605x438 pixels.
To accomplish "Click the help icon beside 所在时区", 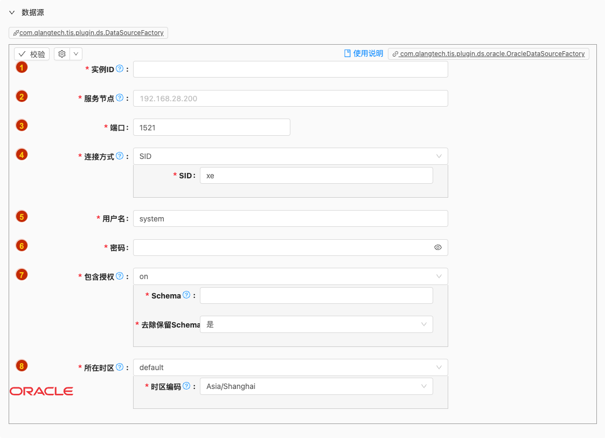I will click(120, 367).
